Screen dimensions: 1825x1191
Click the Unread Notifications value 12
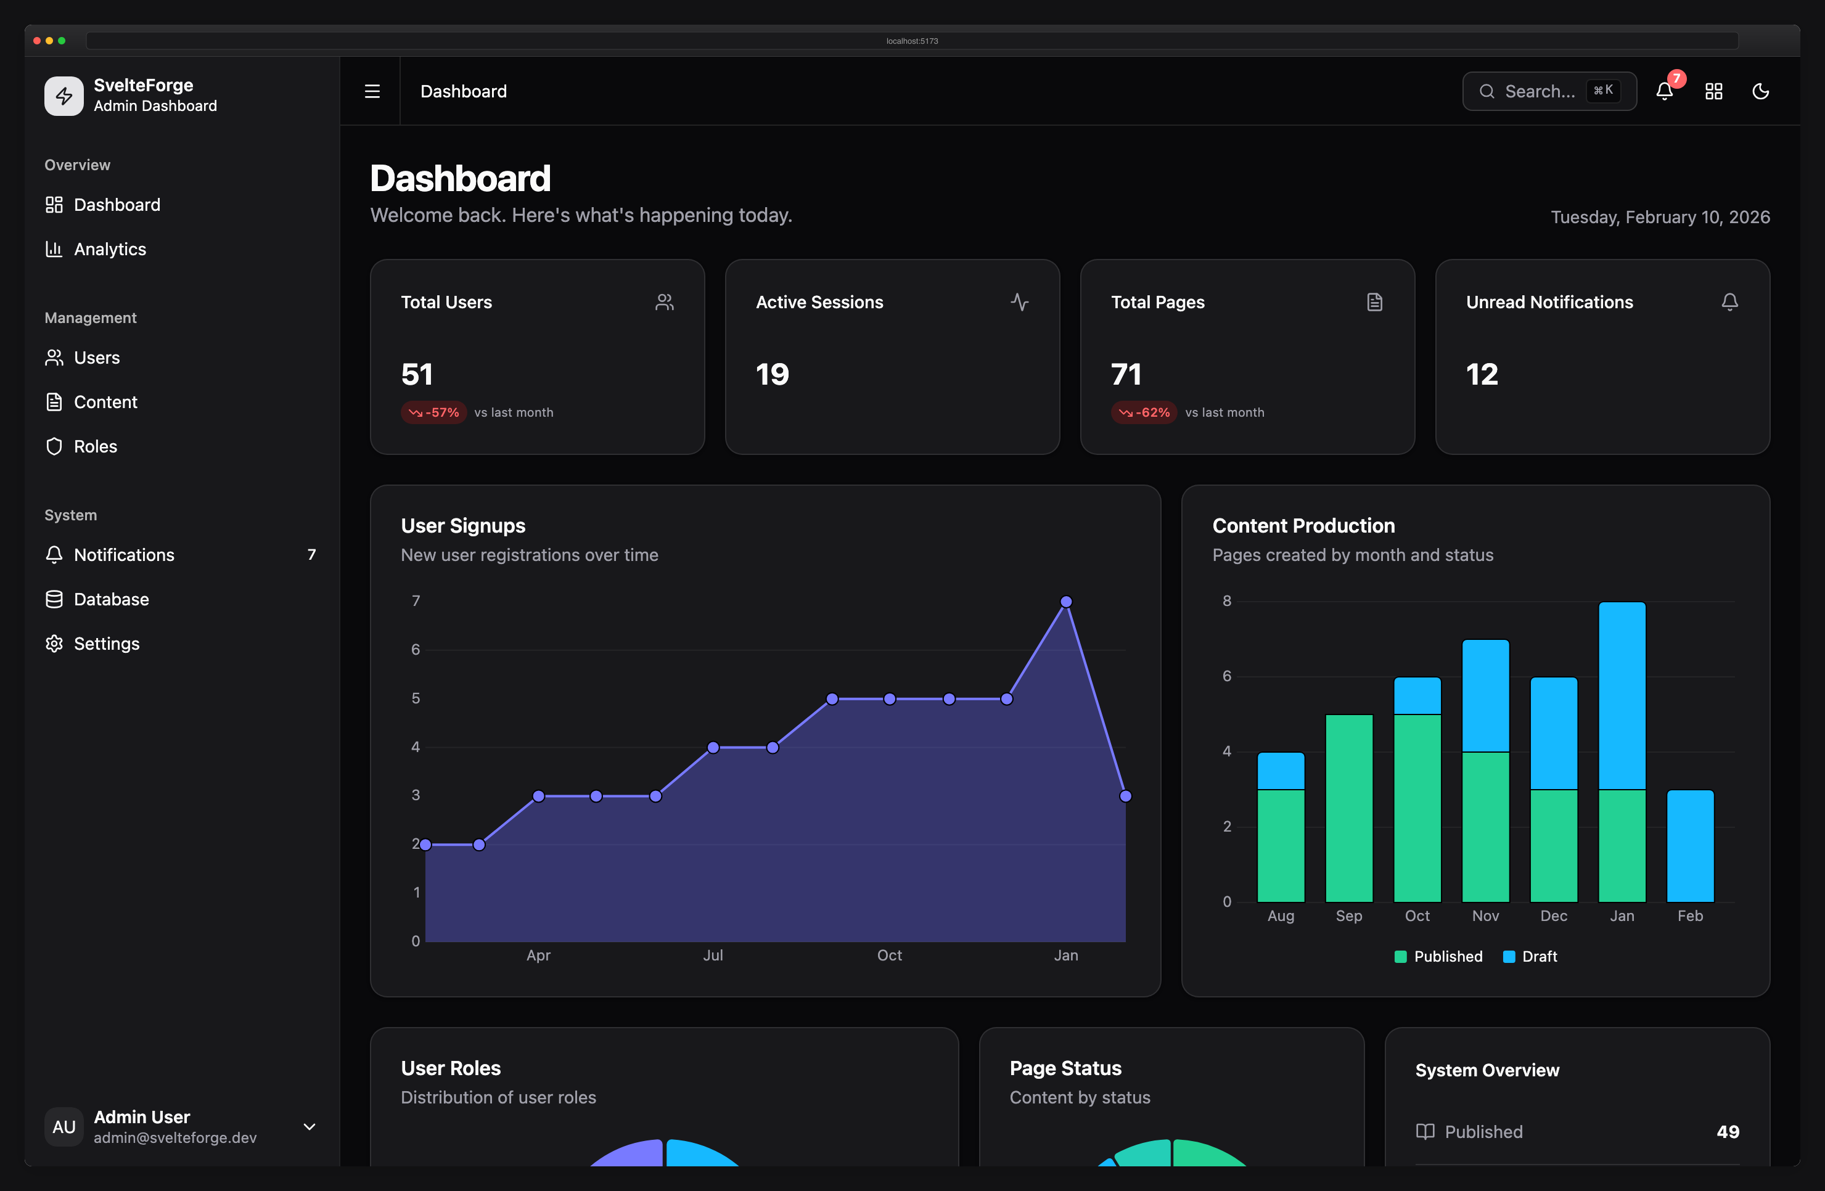point(1482,374)
